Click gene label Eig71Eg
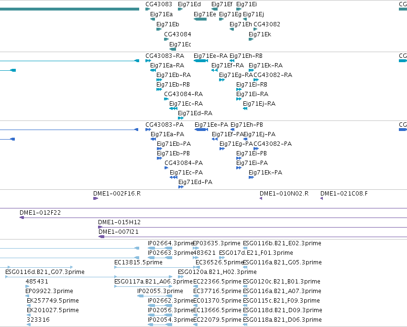 230,14
